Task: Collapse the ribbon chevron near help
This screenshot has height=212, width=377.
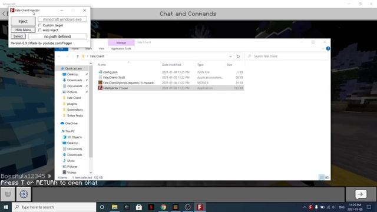Action: 323,48
